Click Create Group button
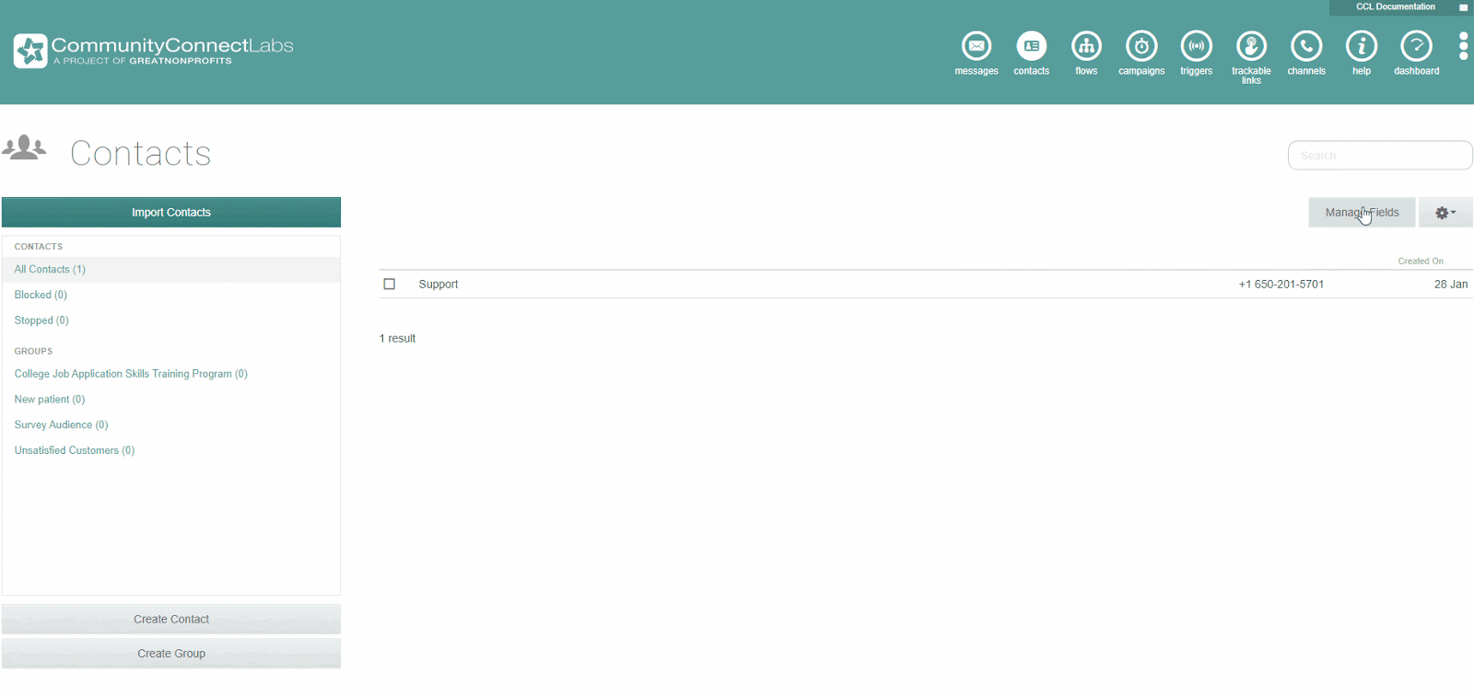Screen dimensions: 1474x698 [x=171, y=653]
